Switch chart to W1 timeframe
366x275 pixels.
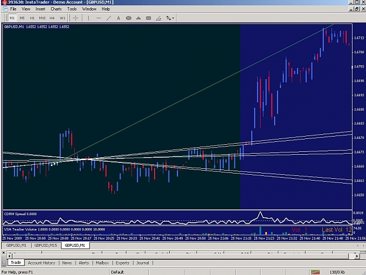point(62,18)
